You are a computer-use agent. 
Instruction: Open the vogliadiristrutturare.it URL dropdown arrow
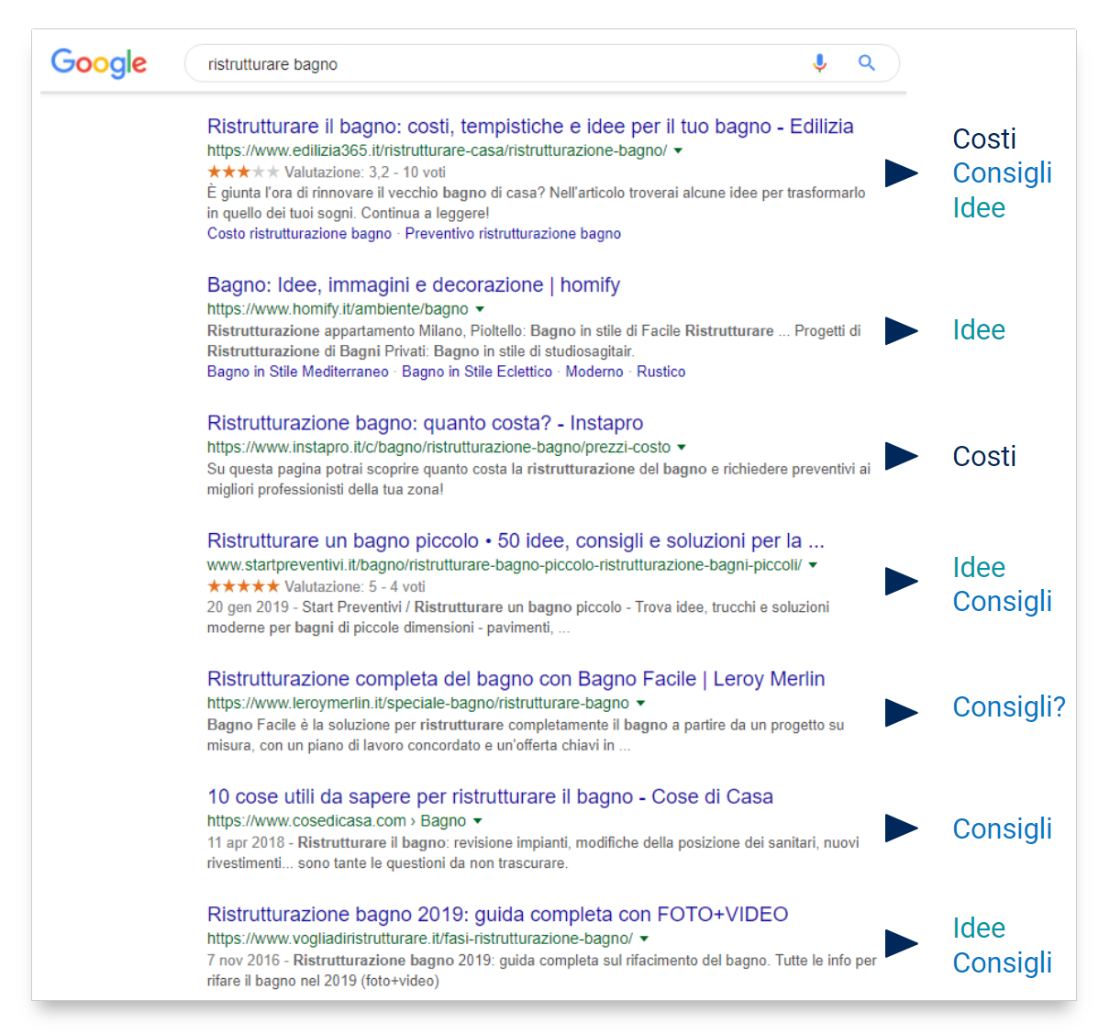click(x=644, y=939)
